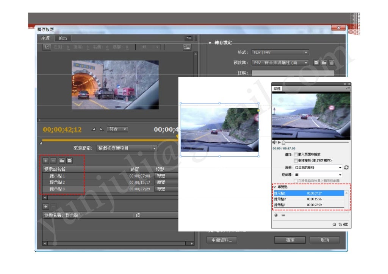Click the refresh icon next to 海報 dropdown
The width and height of the screenshot is (388, 274).
coord(346,167)
